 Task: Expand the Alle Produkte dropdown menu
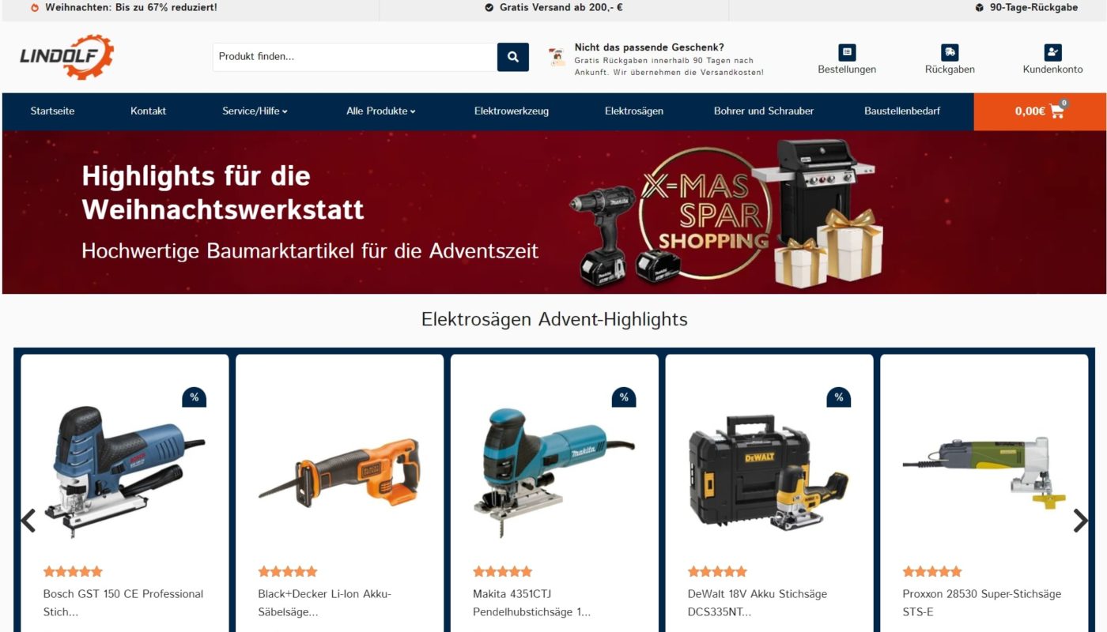[x=380, y=111]
